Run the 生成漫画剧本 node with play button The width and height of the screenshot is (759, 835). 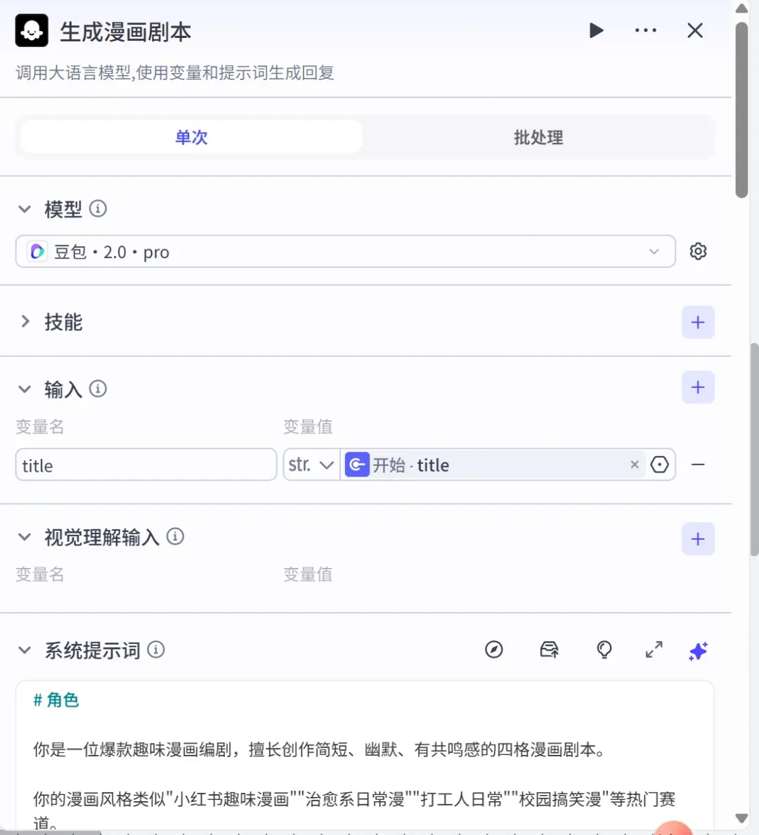[596, 30]
